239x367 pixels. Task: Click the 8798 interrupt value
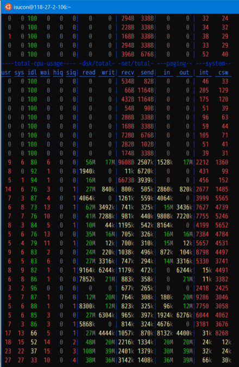click(x=202, y=252)
